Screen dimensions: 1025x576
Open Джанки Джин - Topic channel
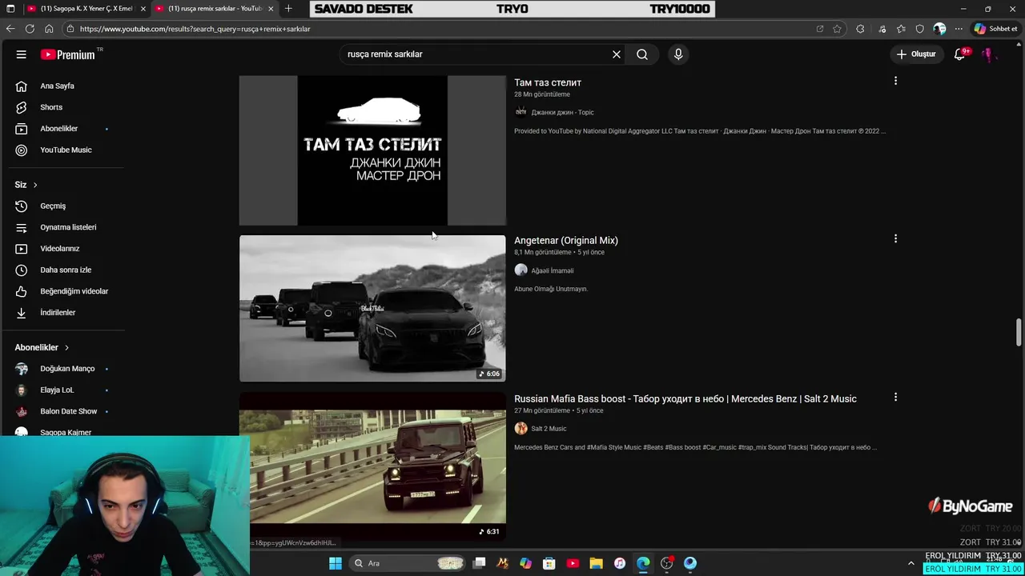coord(562,113)
